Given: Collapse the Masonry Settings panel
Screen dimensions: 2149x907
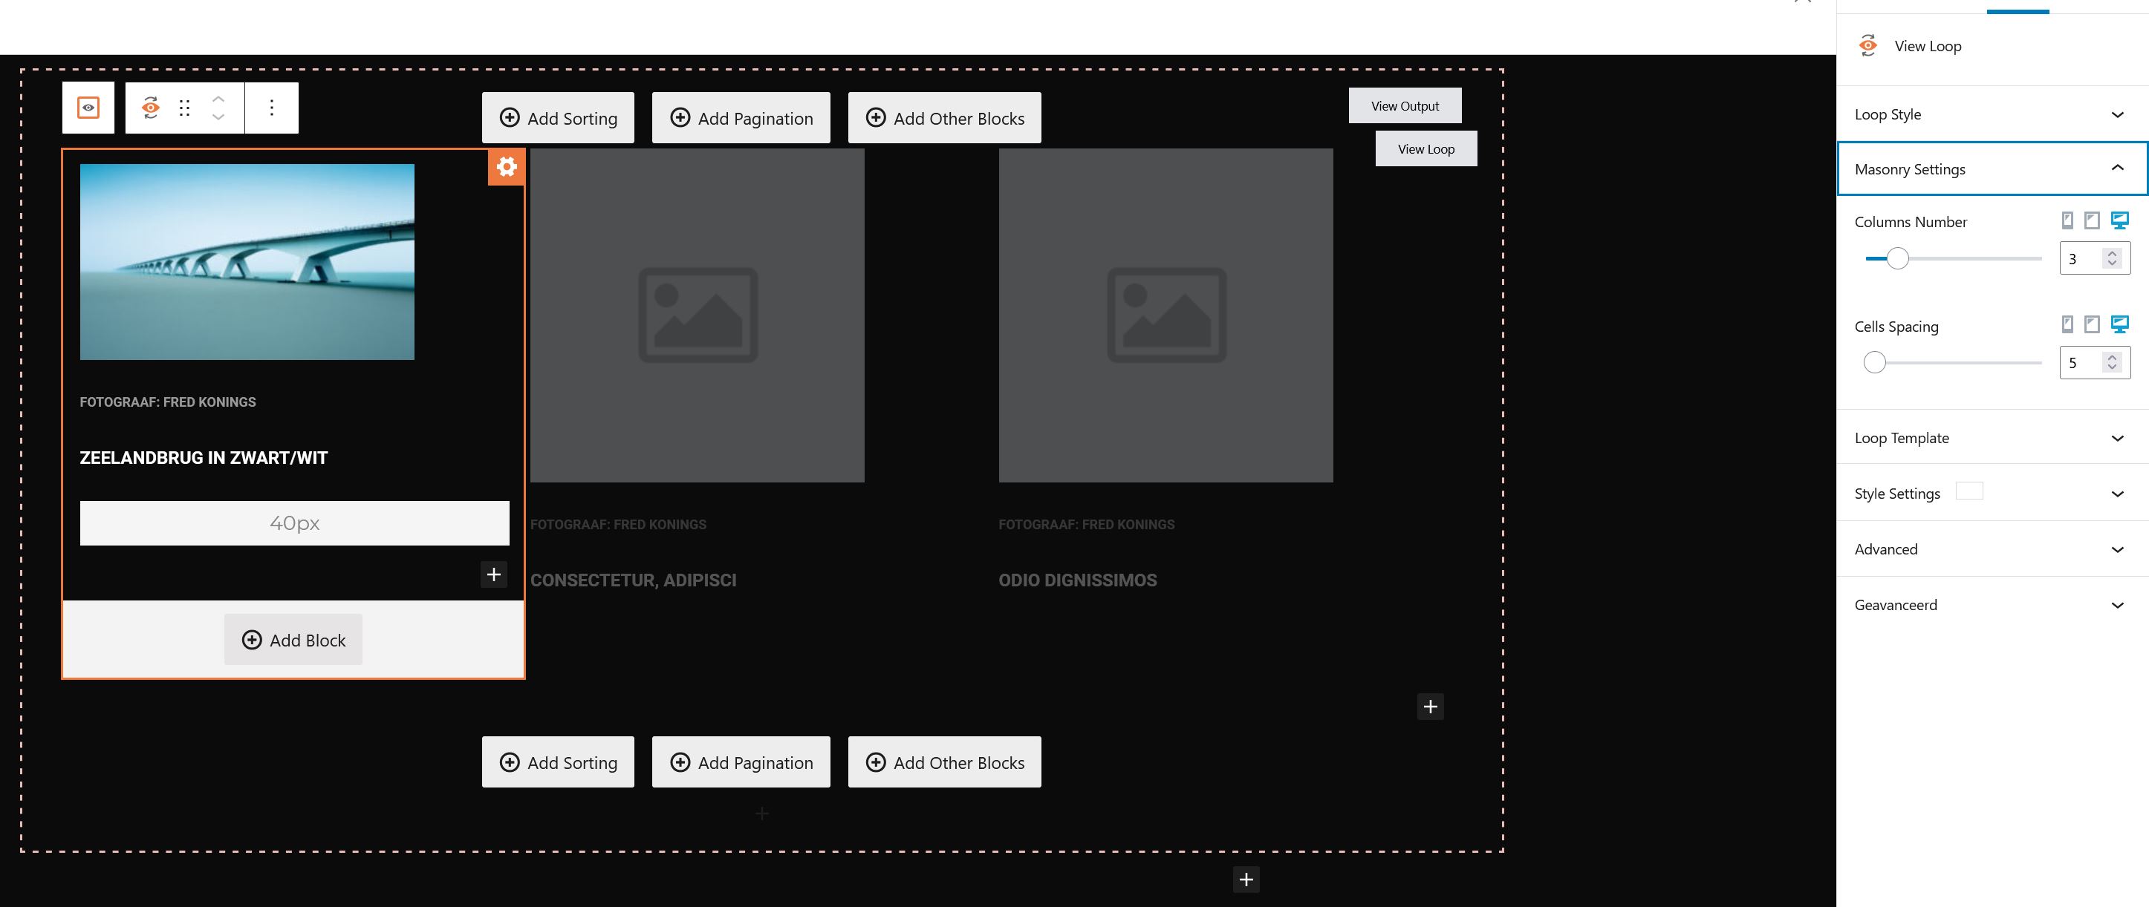Looking at the screenshot, I should (x=1993, y=169).
